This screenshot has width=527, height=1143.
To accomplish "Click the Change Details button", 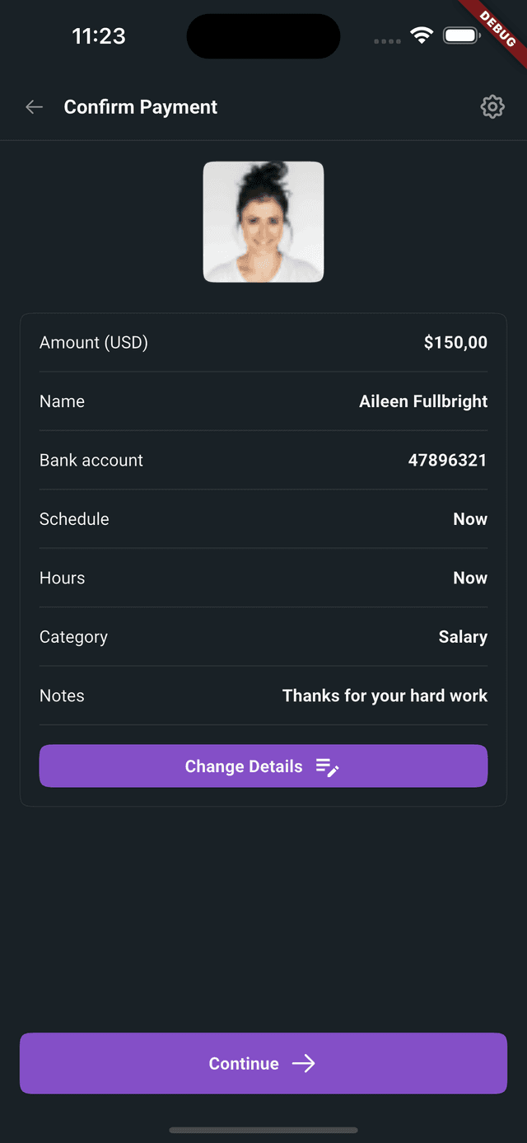I will [x=263, y=766].
